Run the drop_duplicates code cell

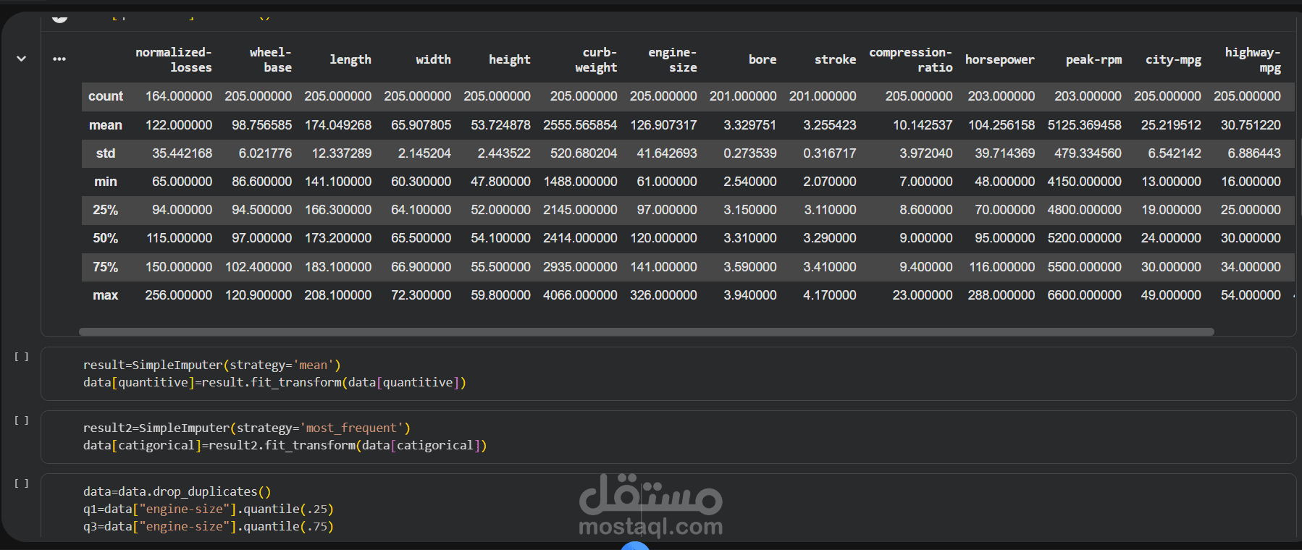tap(22, 483)
